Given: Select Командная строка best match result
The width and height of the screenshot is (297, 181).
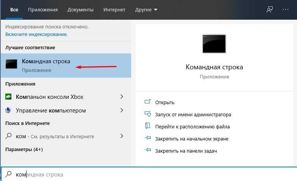Looking at the screenshot, I should tap(66, 66).
